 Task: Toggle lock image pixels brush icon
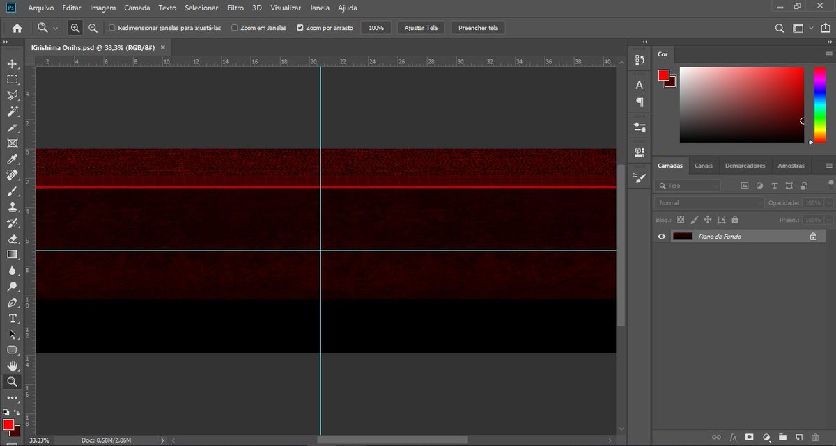click(x=694, y=219)
